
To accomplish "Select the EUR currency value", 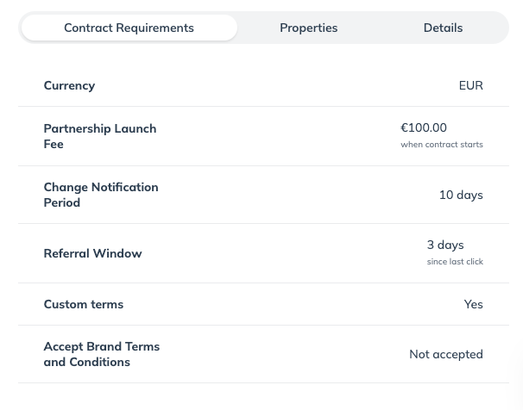I will click(x=470, y=85).
